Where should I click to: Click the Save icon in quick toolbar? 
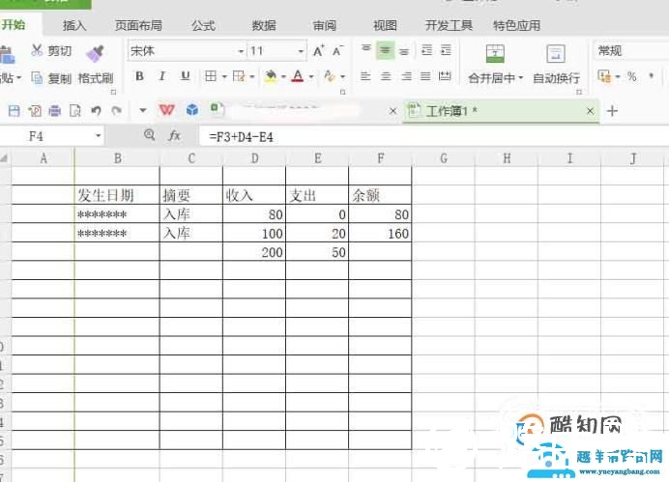click(15, 111)
